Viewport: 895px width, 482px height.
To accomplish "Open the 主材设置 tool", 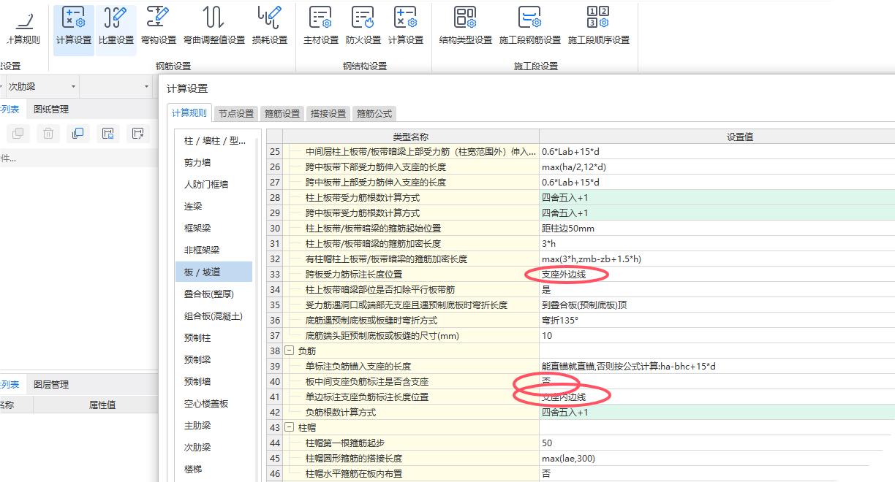I will (x=321, y=27).
